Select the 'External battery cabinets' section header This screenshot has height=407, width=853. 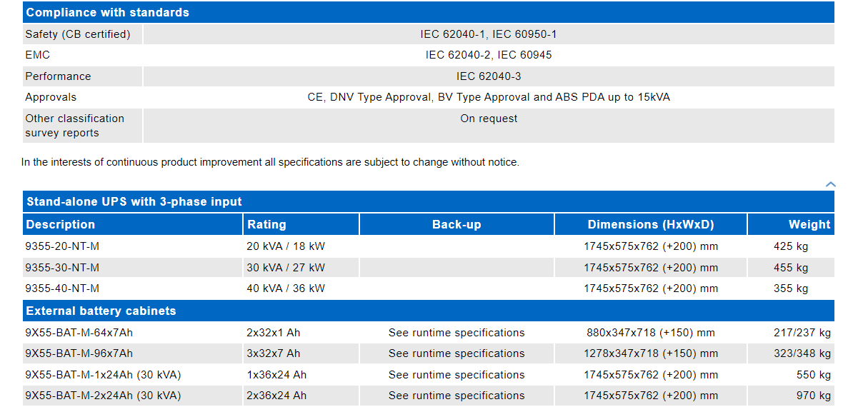(x=101, y=311)
